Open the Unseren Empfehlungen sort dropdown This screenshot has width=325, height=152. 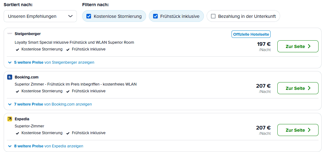point(40,16)
